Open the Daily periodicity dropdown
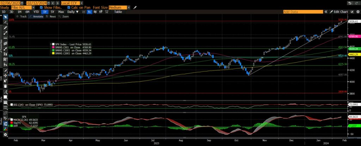 click(73, 12)
